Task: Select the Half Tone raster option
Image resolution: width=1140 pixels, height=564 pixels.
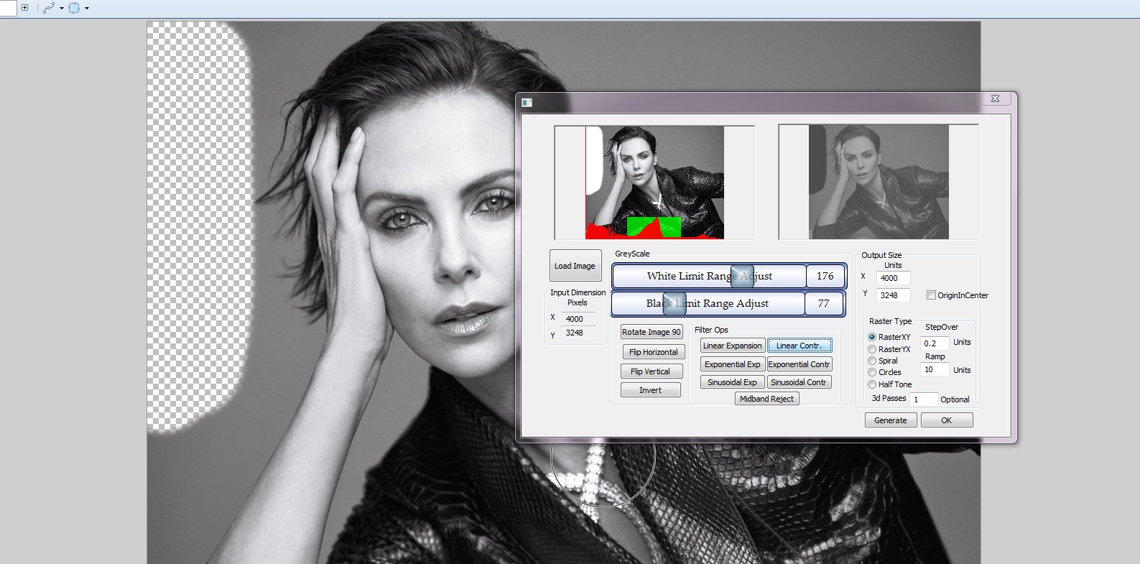Action: click(872, 384)
